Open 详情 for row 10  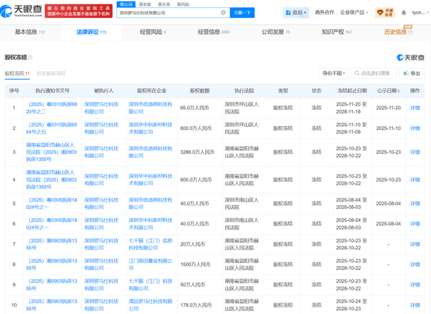(415, 305)
